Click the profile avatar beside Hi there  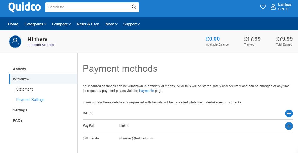click(15, 42)
